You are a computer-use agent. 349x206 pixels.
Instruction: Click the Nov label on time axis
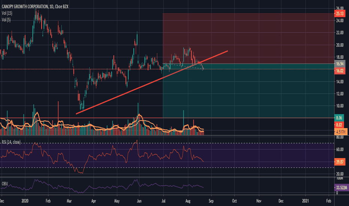(x=259, y=201)
